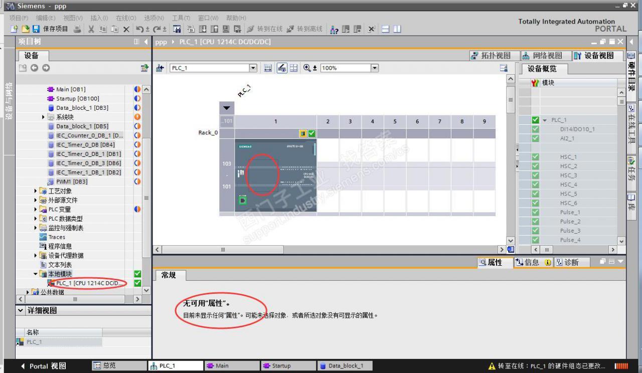
Task: Expand the 工艺对象 folder
Action: (36, 191)
